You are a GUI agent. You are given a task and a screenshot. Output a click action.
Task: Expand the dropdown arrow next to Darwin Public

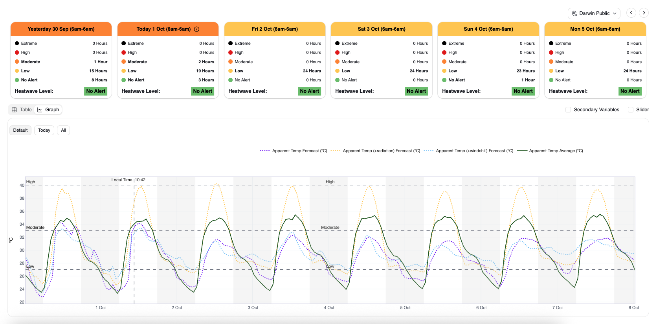[615, 13]
